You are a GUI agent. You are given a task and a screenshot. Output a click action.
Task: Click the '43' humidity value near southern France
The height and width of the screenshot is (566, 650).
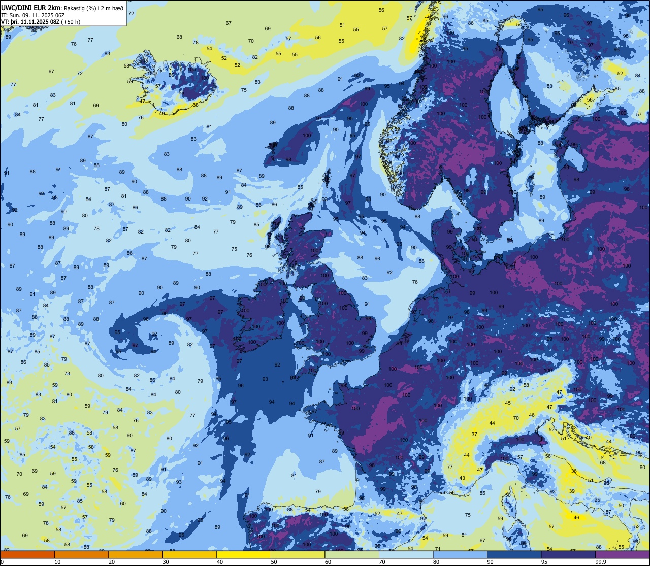tap(462, 478)
